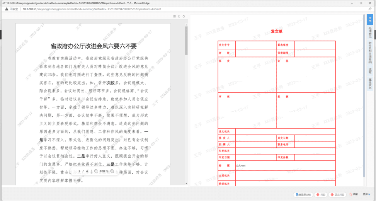
Task: Click the 发文机关 value cell
Action: coord(285,131)
